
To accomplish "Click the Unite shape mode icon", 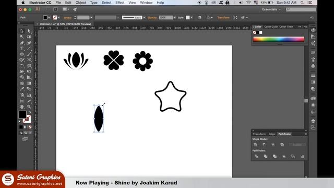I will (x=255, y=145).
